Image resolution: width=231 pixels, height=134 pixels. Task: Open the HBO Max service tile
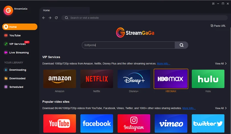click(171, 79)
